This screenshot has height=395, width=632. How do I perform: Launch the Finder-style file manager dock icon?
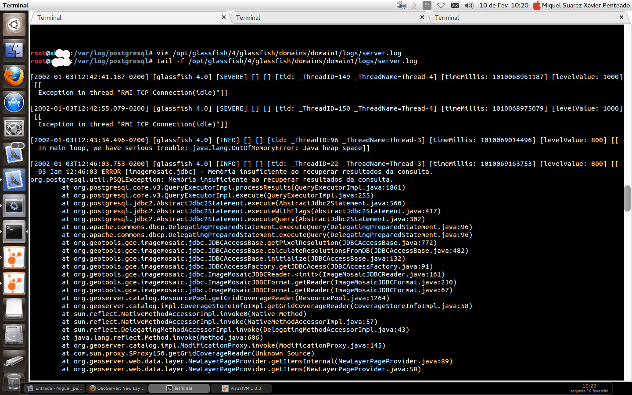pos(14,50)
